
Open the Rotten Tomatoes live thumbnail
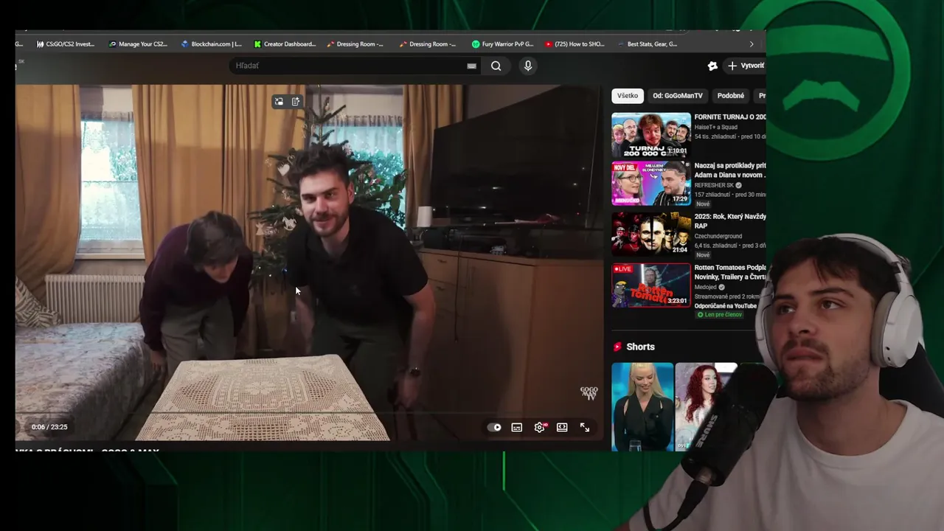coord(651,285)
